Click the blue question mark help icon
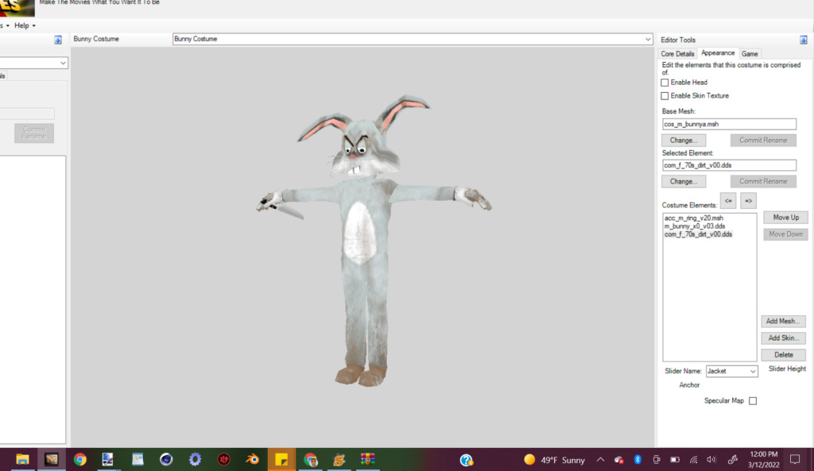The height and width of the screenshot is (471, 814). pos(466,460)
